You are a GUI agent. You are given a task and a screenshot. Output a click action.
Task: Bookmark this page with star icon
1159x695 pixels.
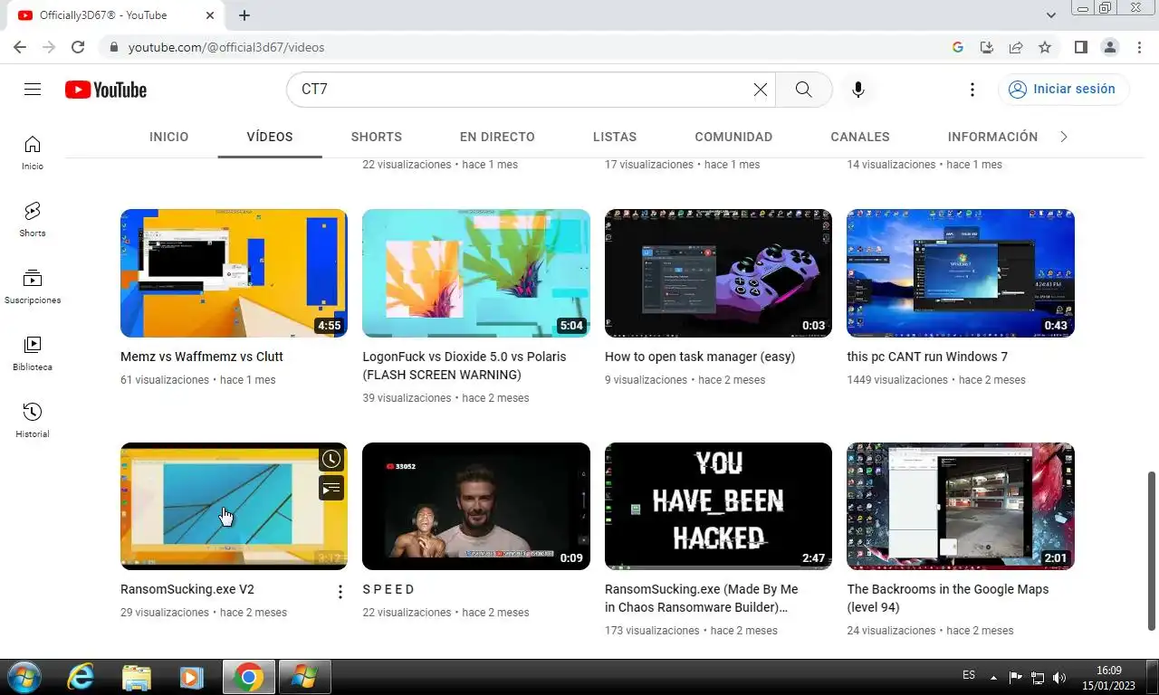[x=1045, y=47]
